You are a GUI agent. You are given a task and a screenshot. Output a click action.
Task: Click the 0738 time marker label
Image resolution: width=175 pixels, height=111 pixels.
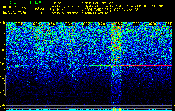point(136,24)
